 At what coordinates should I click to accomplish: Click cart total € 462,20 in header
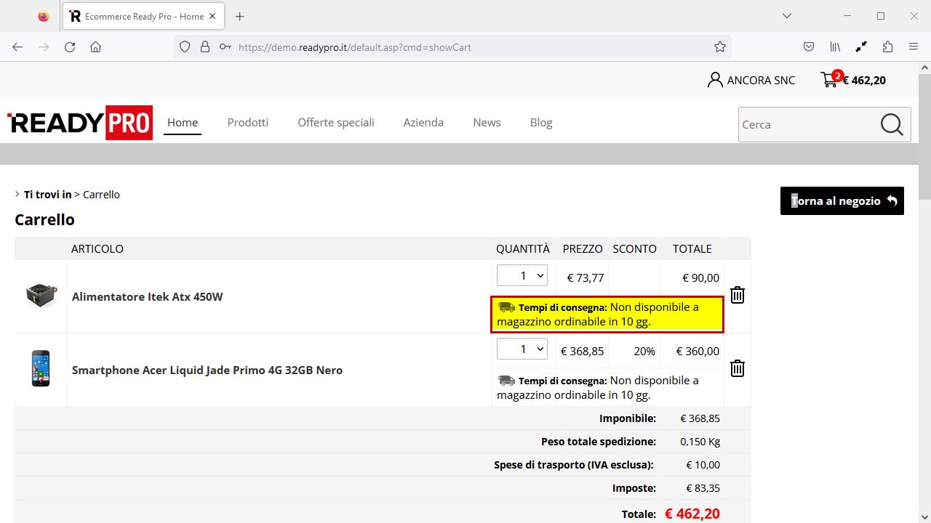(864, 81)
